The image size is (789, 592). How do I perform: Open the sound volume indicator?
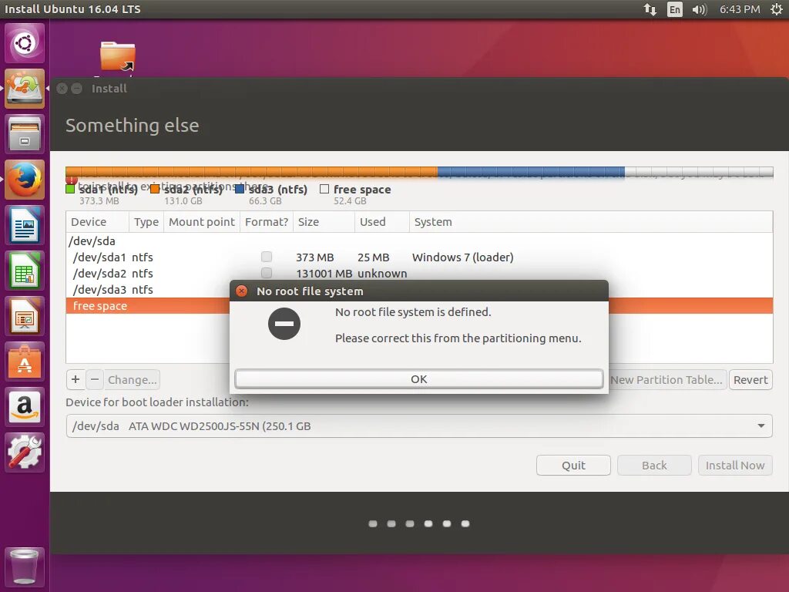coord(699,9)
